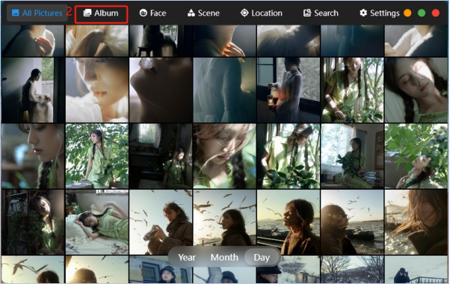Image resolution: width=450 pixels, height=284 pixels.
Task: Switch timeline grouping to Year
Action: 187,257
